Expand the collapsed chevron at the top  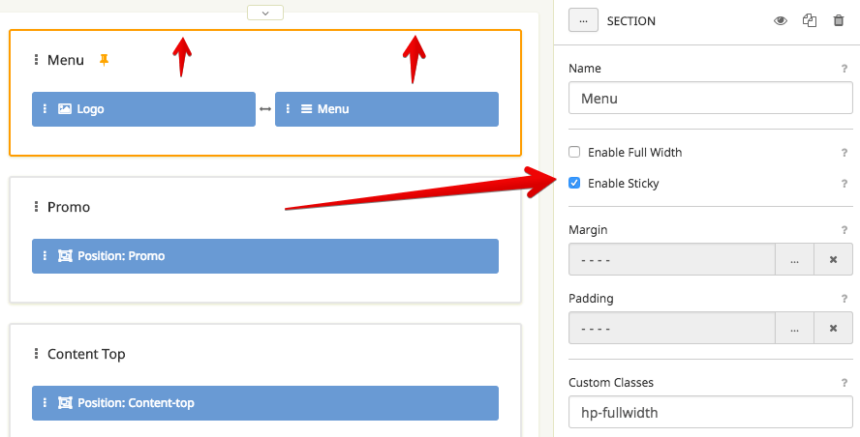click(265, 13)
